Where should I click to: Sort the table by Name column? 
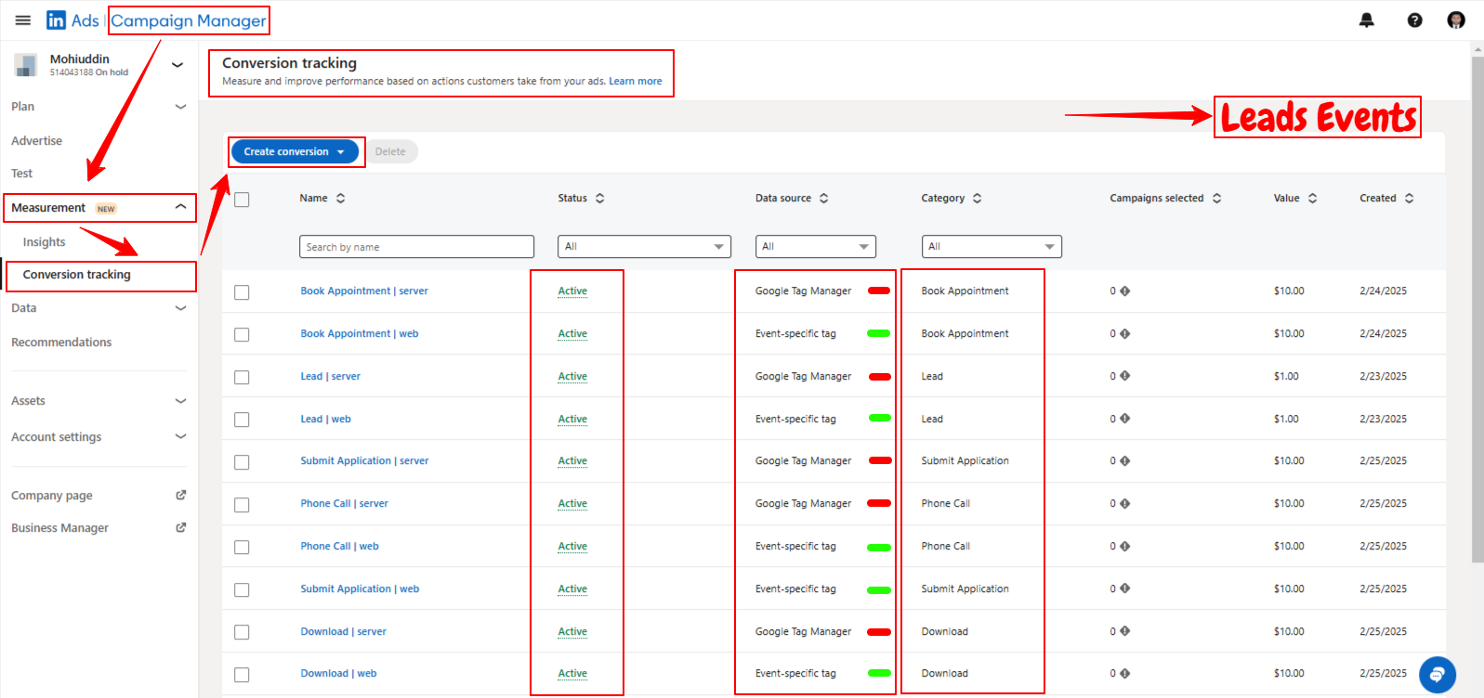coord(340,199)
